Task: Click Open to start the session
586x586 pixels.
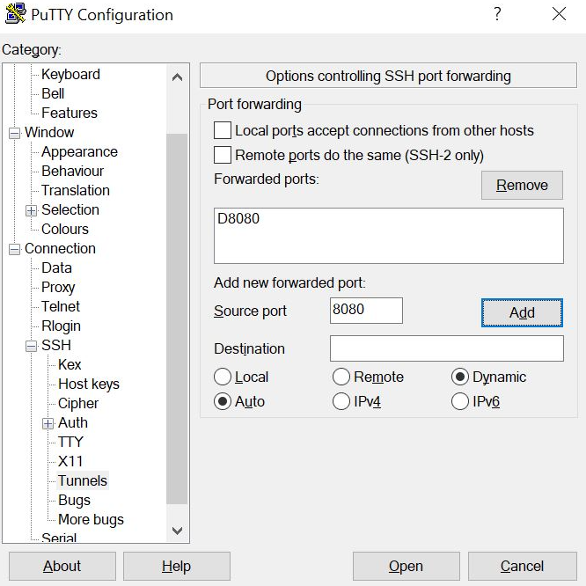Action: (x=406, y=566)
